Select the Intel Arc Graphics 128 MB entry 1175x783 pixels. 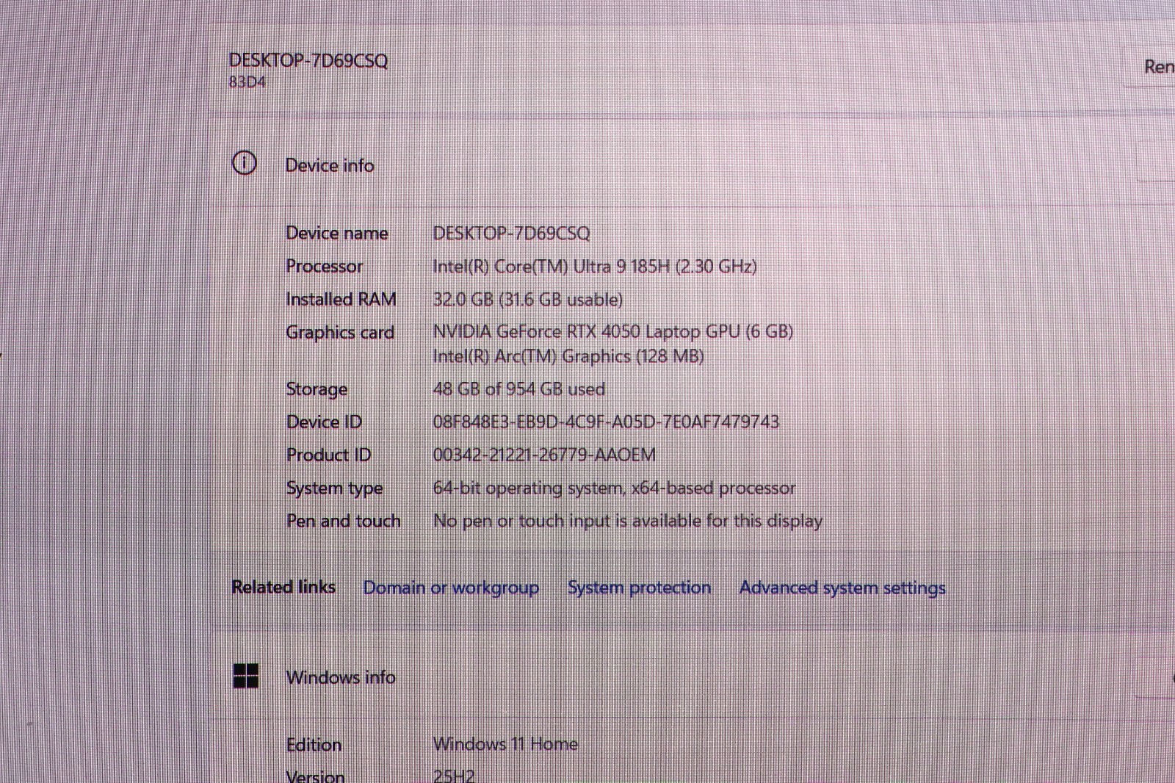tap(568, 357)
